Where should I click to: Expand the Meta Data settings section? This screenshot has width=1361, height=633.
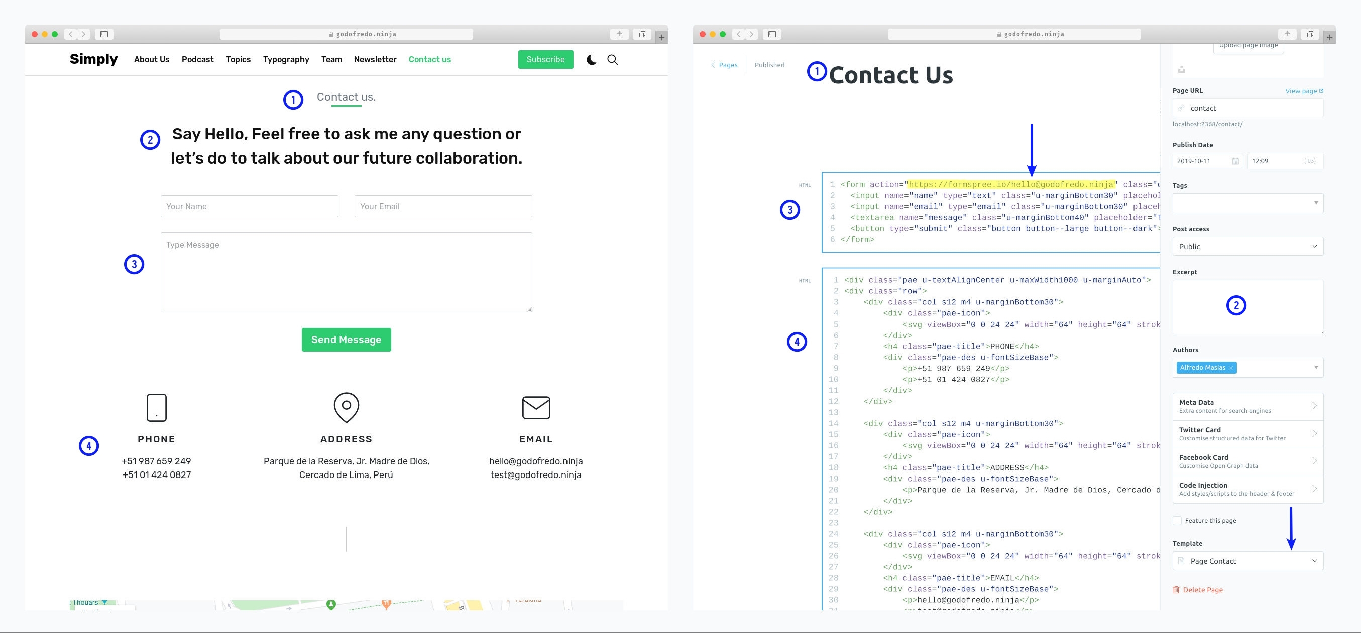(x=1247, y=406)
